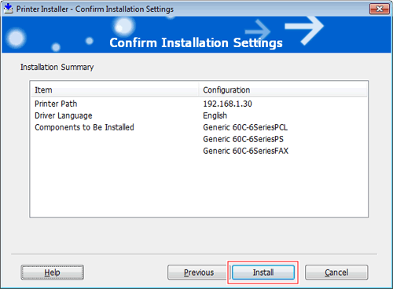The height and width of the screenshot is (289, 393).
Task: Click the Printer Installer title bar icon
Action: pos(9,9)
